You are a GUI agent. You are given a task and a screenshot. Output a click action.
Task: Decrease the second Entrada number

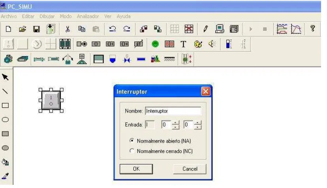tap(197, 127)
